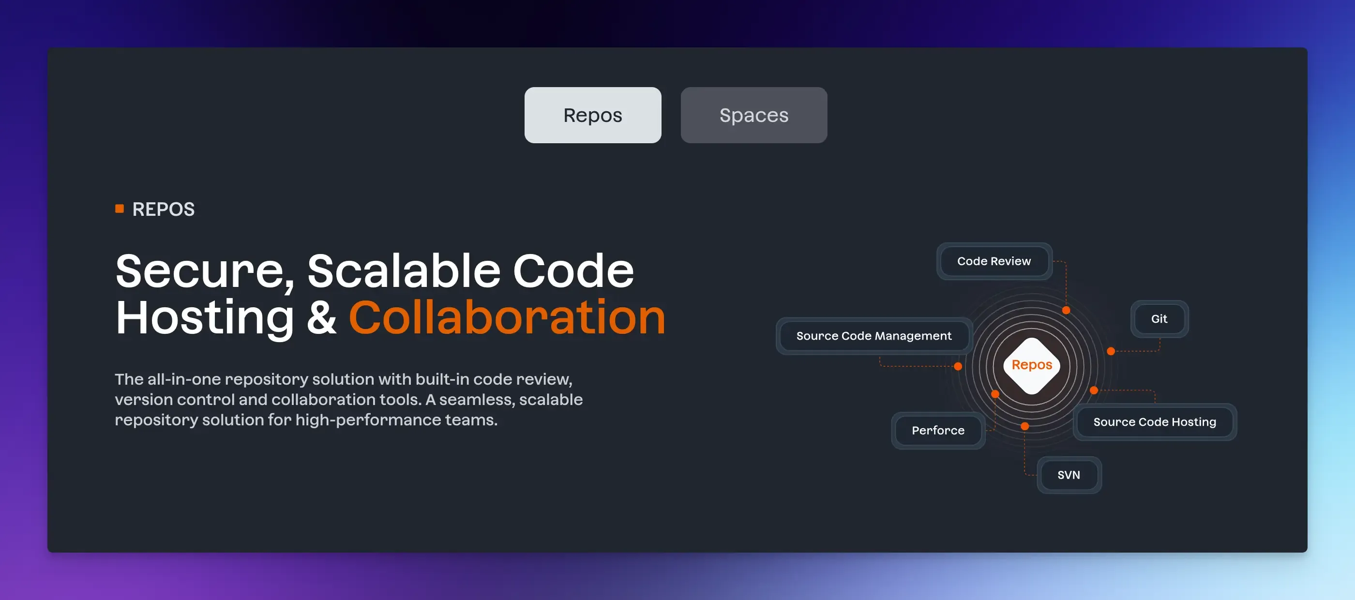Screen dimensions: 1355x600
Task: Click the orange dot linked to Code Review
Action: point(1066,310)
